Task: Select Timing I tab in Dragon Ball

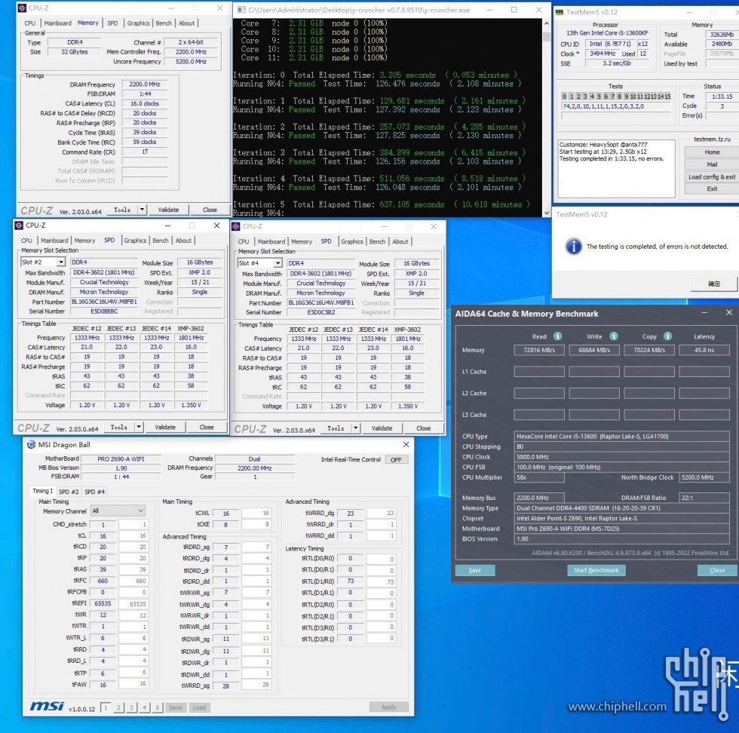Action: pos(42,491)
